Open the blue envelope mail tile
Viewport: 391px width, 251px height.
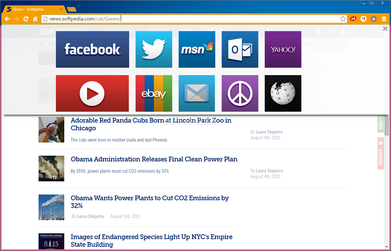[197, 93]
